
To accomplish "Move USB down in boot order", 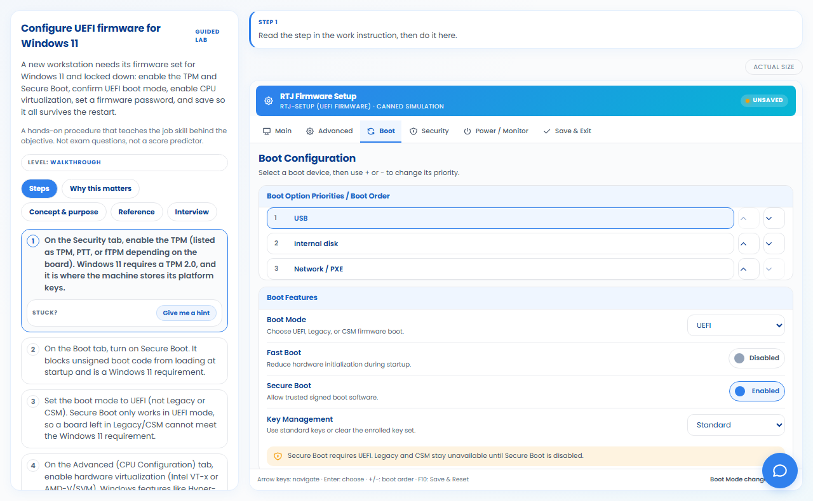I will tap(774, 218).
